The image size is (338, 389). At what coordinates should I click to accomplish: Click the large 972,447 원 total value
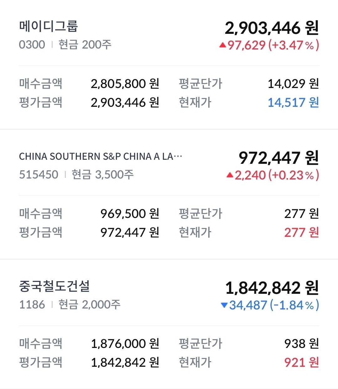(x=278, y=158)
